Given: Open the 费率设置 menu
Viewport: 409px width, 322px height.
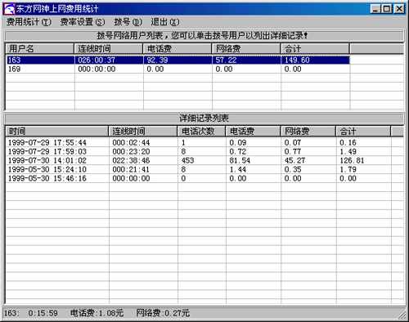Looking at the screenshot, I should (x=83, y=22).
